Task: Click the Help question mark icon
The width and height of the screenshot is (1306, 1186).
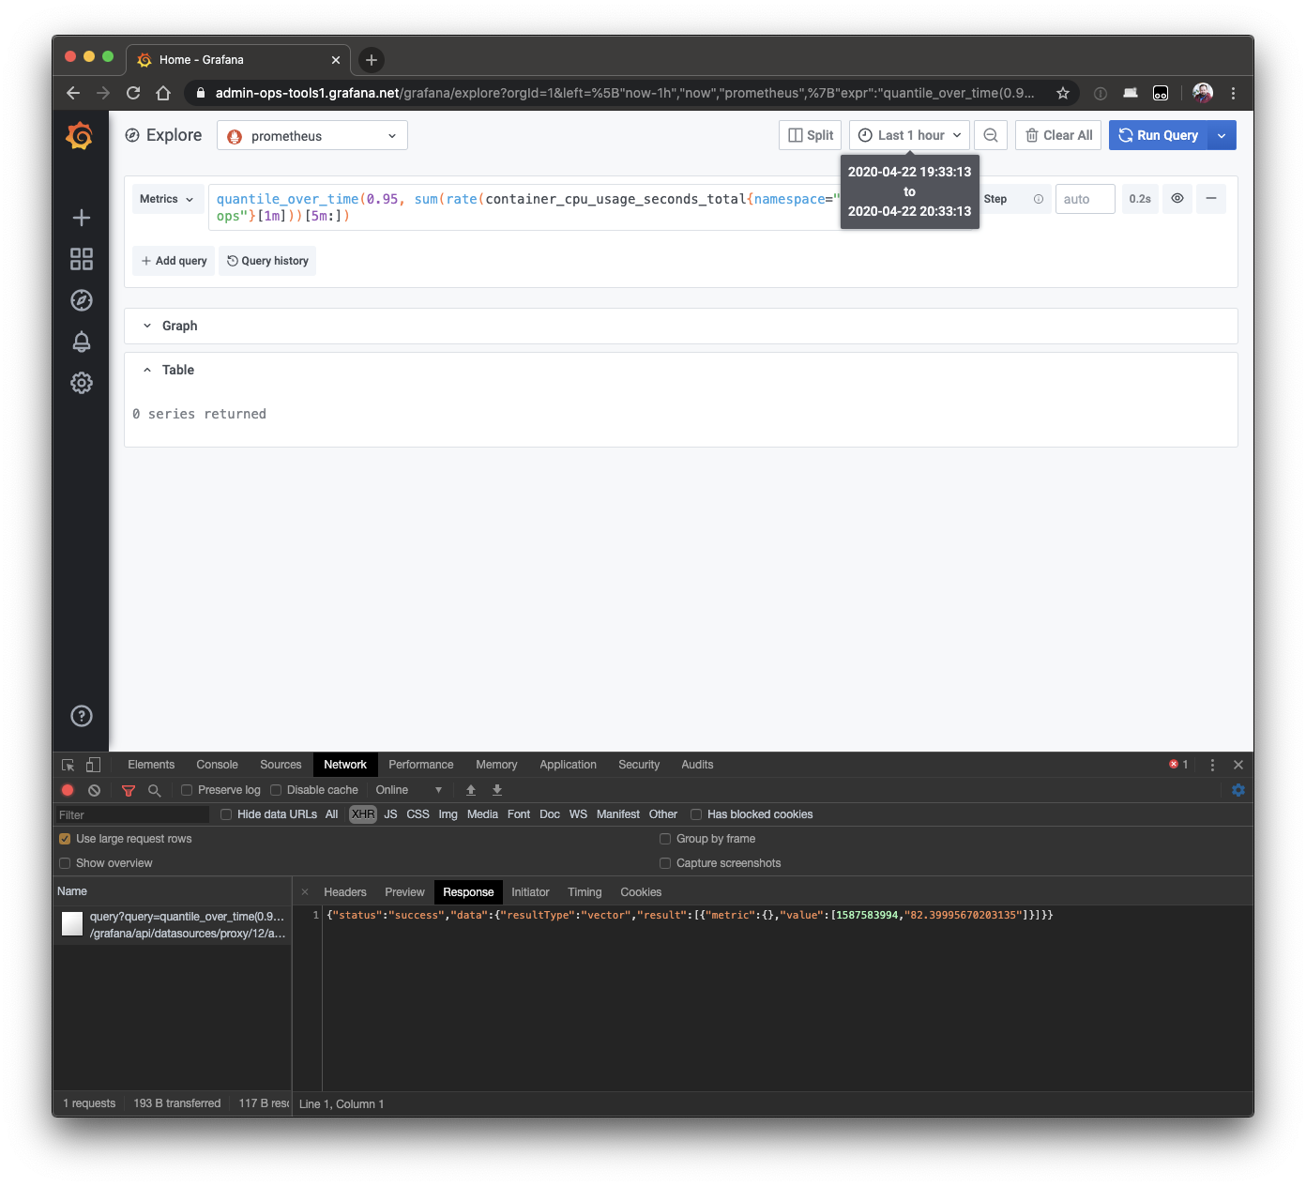Action: click(81, 715)
